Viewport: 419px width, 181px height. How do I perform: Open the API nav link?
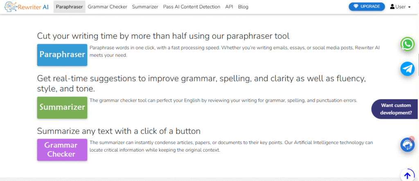[x=229, y=7]
